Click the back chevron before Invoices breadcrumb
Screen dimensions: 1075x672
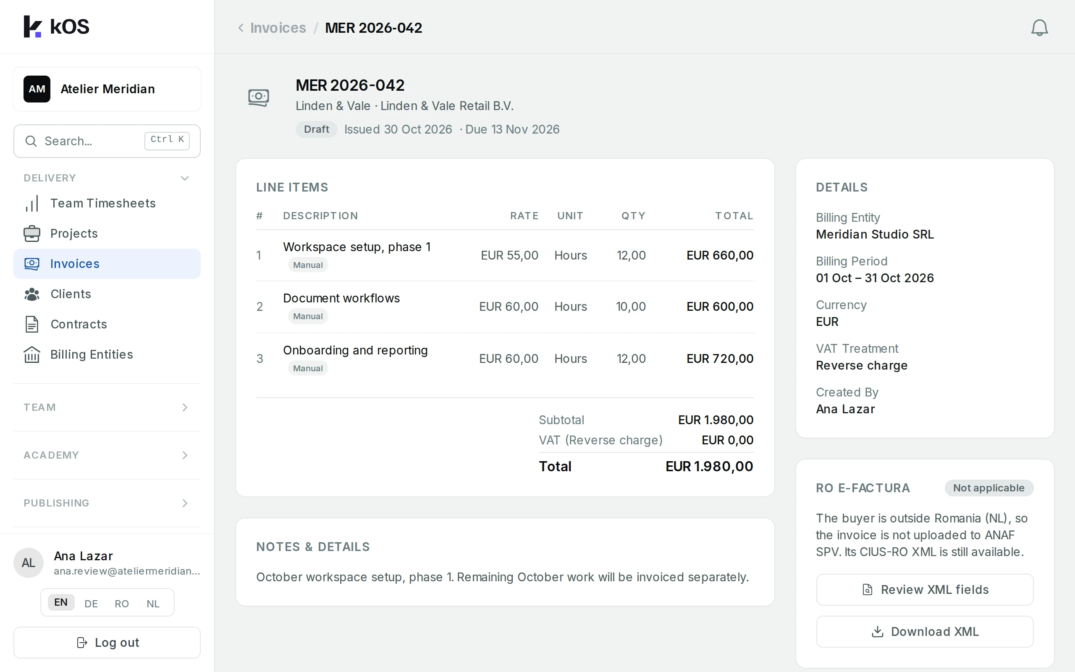pyautogui.click(x=241, y=28)
